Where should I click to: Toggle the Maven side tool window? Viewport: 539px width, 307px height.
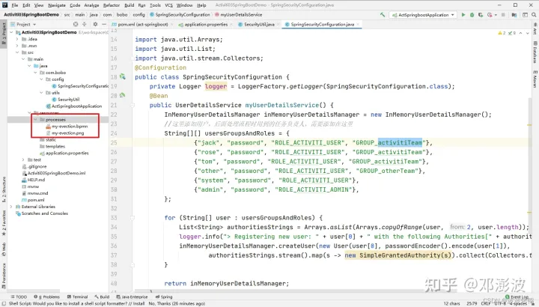[535, 80]
